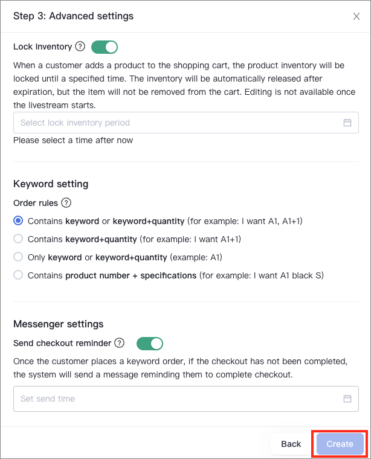Screen dimensions: 371x459
Task: Click the "Please select a time after now" message
Action: coord(73,140)
